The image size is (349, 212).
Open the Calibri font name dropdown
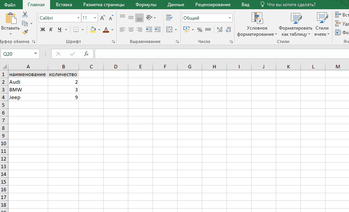click(78, 18)
